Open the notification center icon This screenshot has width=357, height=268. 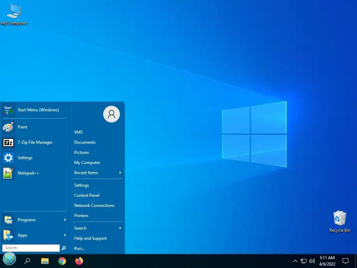pos(345,261)
